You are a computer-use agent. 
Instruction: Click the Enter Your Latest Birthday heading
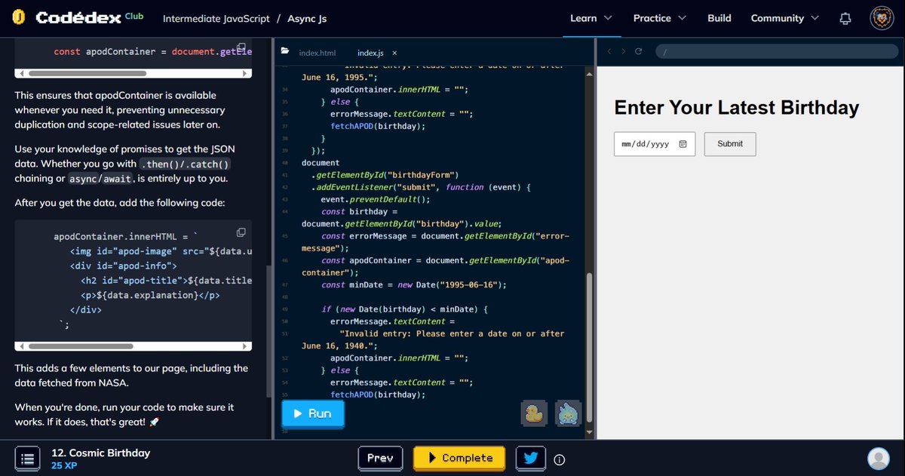[x=737, y=107]
